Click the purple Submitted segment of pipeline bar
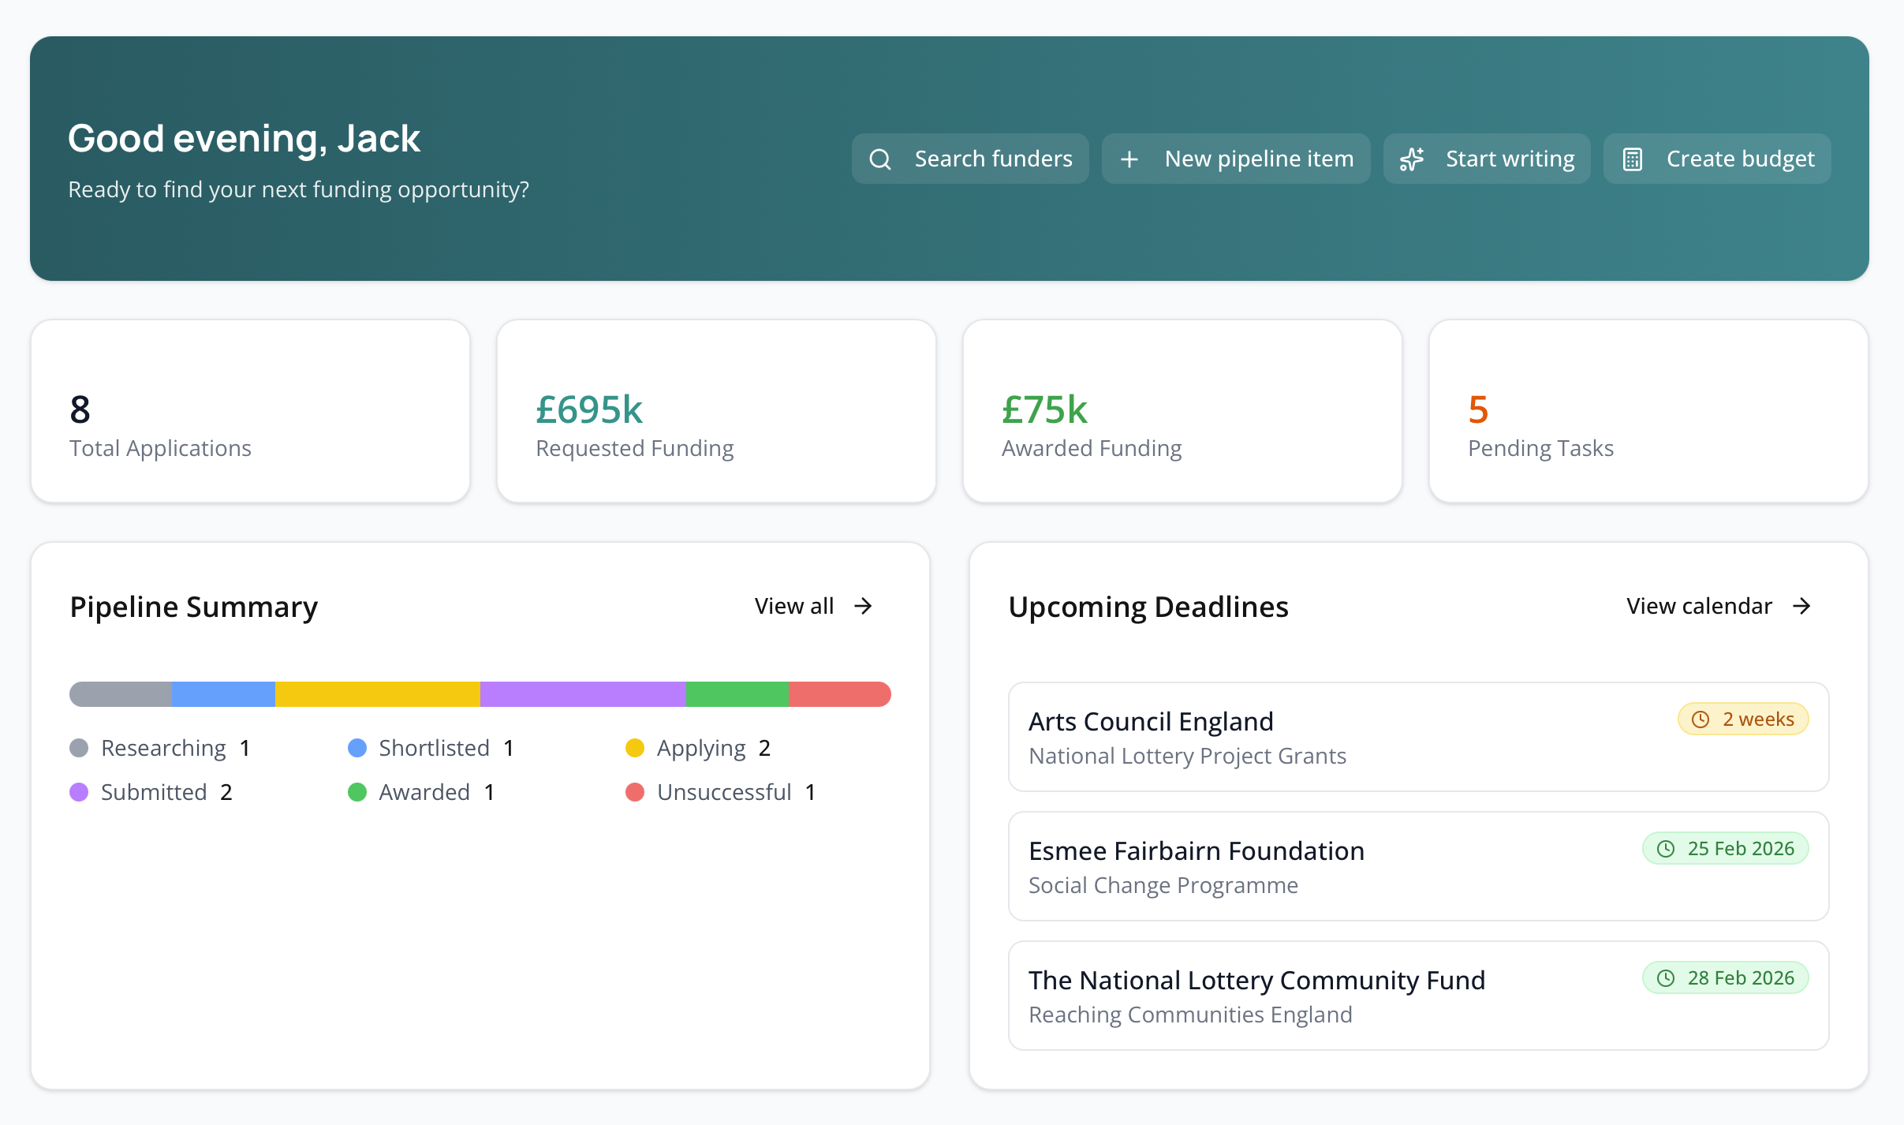 (583, 694)
